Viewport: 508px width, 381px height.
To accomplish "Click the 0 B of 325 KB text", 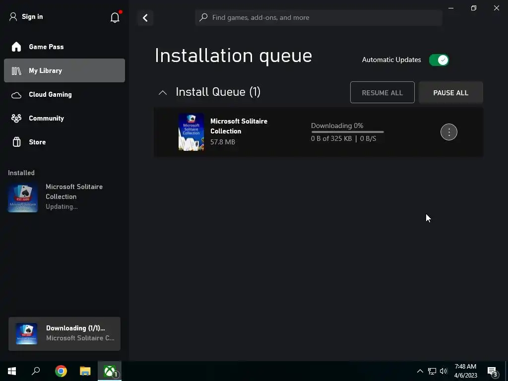I will [x=331, y=139].
